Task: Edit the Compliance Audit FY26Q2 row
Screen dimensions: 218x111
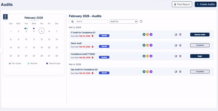Action: pyautogui.click(x=176, y=56)
